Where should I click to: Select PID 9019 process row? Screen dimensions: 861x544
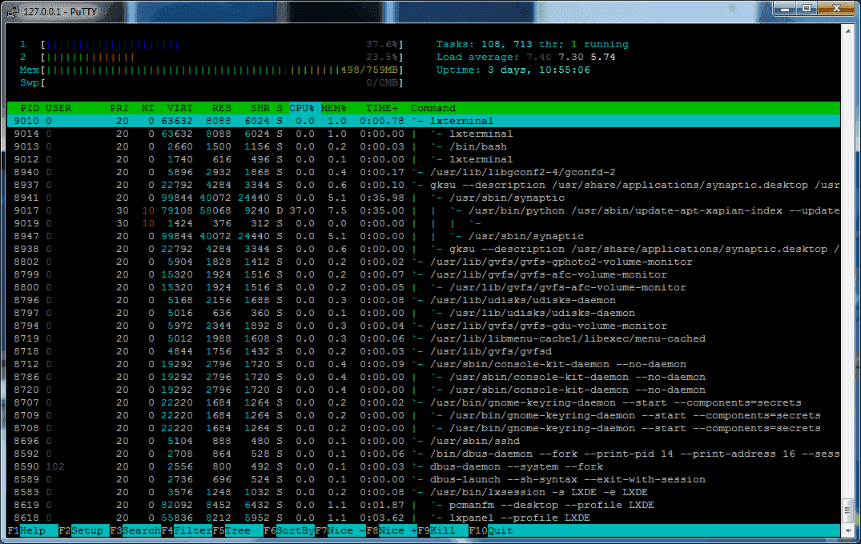(x=424, y=223)
